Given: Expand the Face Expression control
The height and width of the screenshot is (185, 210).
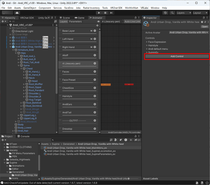Looking at the screenshot, I should [147, 42].
